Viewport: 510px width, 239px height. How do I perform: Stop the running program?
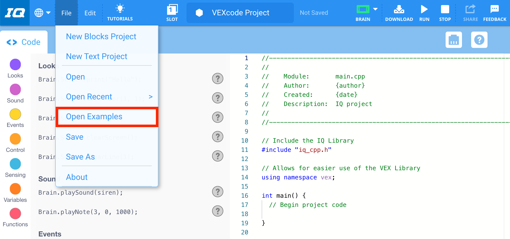pos(445,12)
